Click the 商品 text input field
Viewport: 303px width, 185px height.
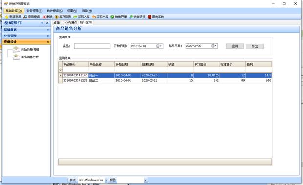click(x=92, y=46)
